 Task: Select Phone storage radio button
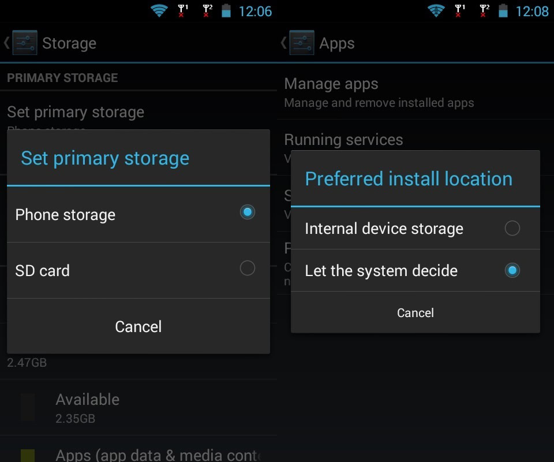[247, 212]
